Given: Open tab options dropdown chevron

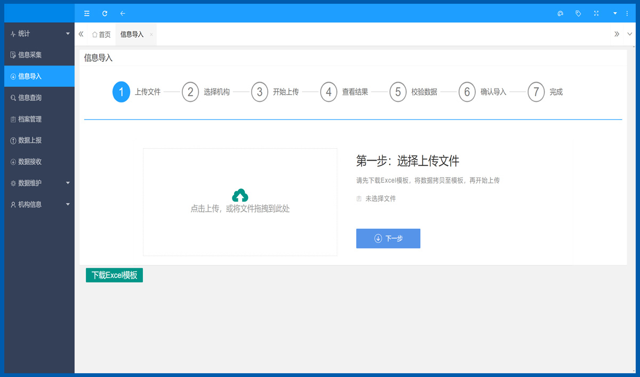Looking at the screenshot, I should (x=630, y=34).
